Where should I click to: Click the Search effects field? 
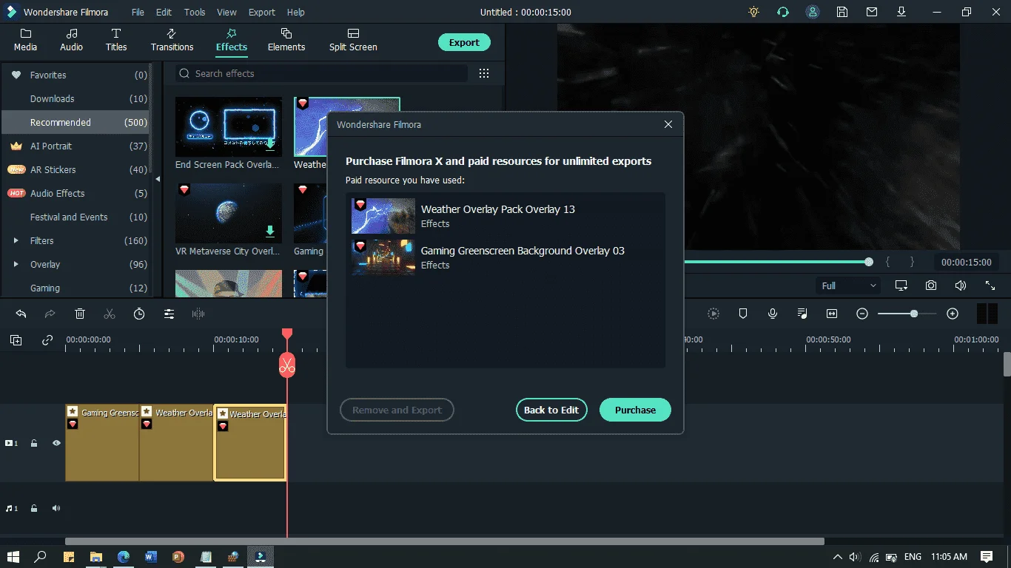point(321,73)
